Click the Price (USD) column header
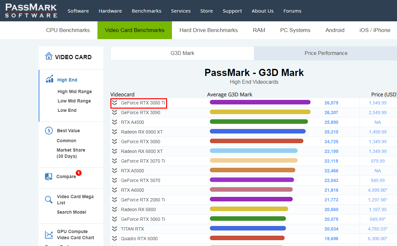397x246 pixels. 384,94
